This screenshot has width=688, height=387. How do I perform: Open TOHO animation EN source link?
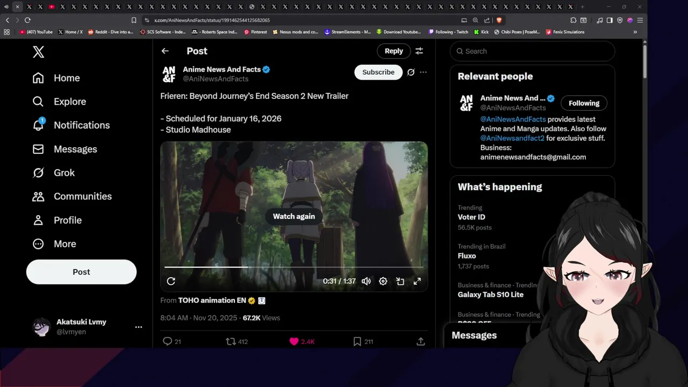coord(212,300)
